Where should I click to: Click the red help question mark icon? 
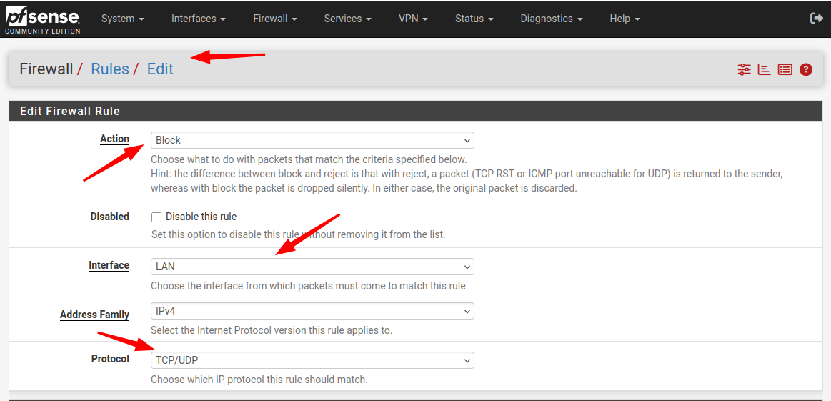point(806,69)
